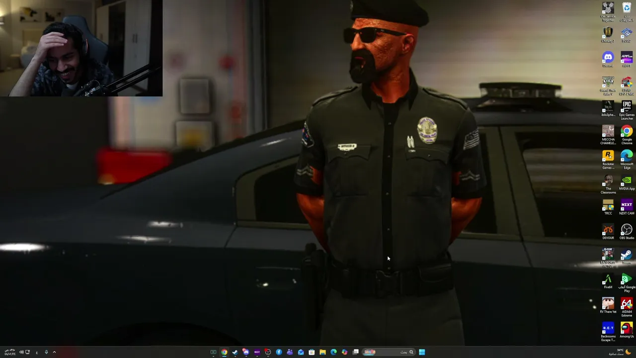The width and height of the screenshot is (636, 358).
Task: Select the AIDA64 Extreme desktop icon
Action: coord(627,307)
